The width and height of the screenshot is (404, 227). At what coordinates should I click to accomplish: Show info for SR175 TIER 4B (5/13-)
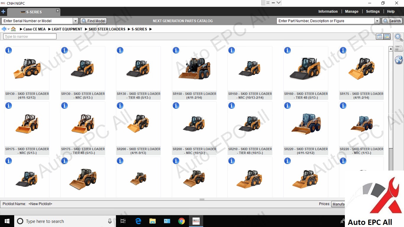(x=64, y=106)
